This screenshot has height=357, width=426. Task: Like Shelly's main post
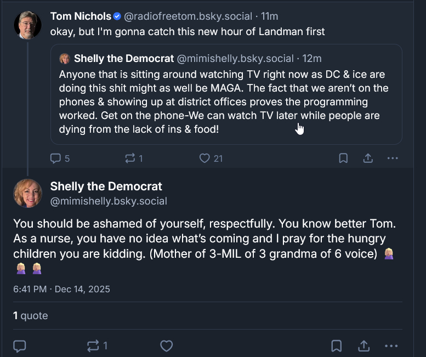tap(167, 346)
